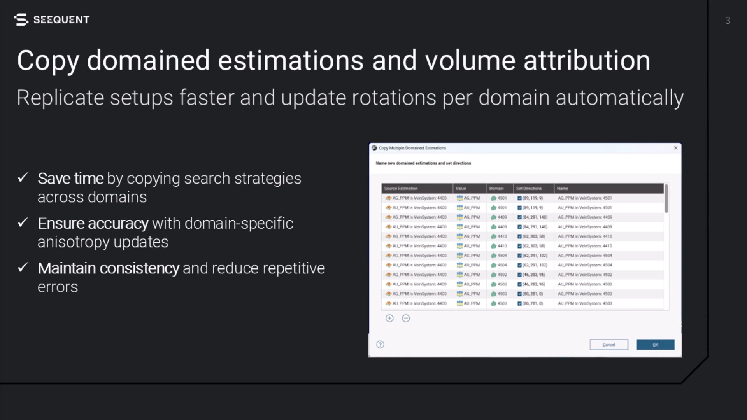Open the help icon in the dialog corner
This screenshot has height=420, width=747.
380,345
